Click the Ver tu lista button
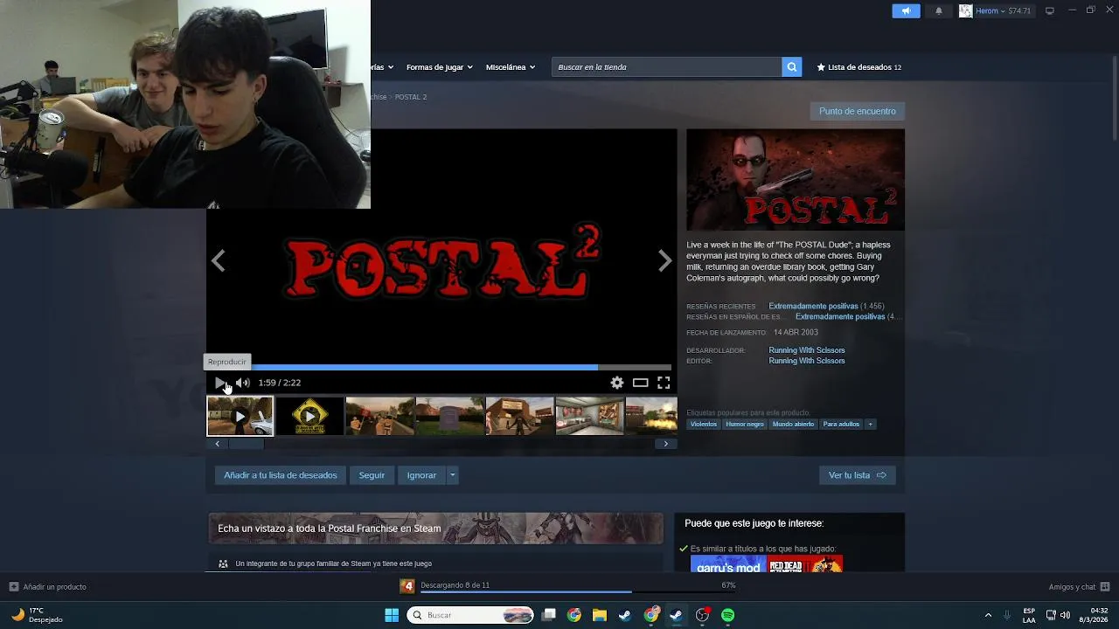Screen dimensions: 1119x629 pyautogui.click(x=857, y=475)
